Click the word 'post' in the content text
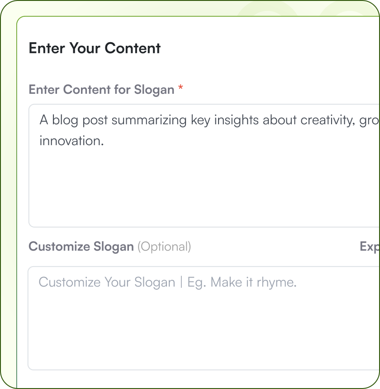The height and width of the screenshot is (389, 380). [95, 121]
